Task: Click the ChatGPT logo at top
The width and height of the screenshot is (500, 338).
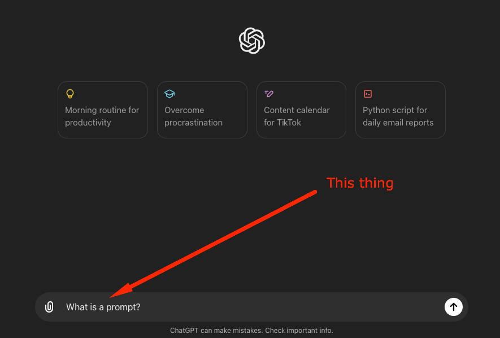Action: pyautogui.click(x=252, y=41)
